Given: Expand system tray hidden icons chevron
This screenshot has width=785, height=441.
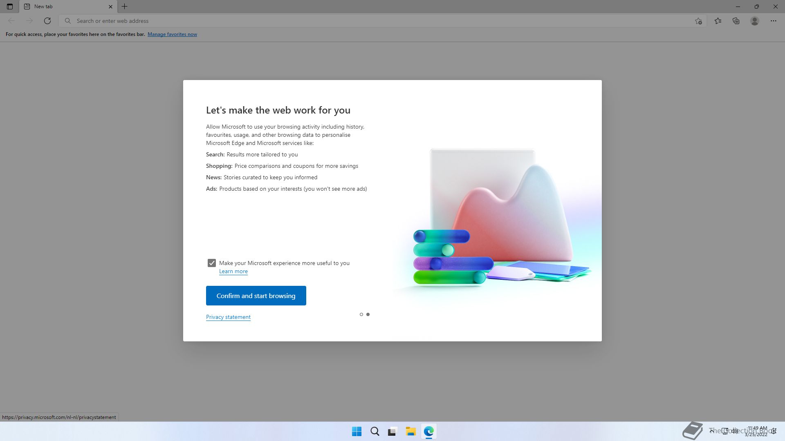Looking at the screenshot, I should pos(711,431).
